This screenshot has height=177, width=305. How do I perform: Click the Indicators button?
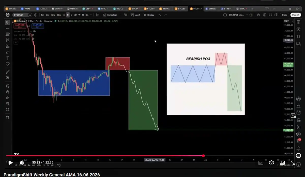pos(110,15)
